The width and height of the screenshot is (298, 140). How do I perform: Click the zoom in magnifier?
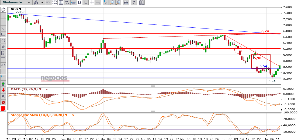point(118,3)
